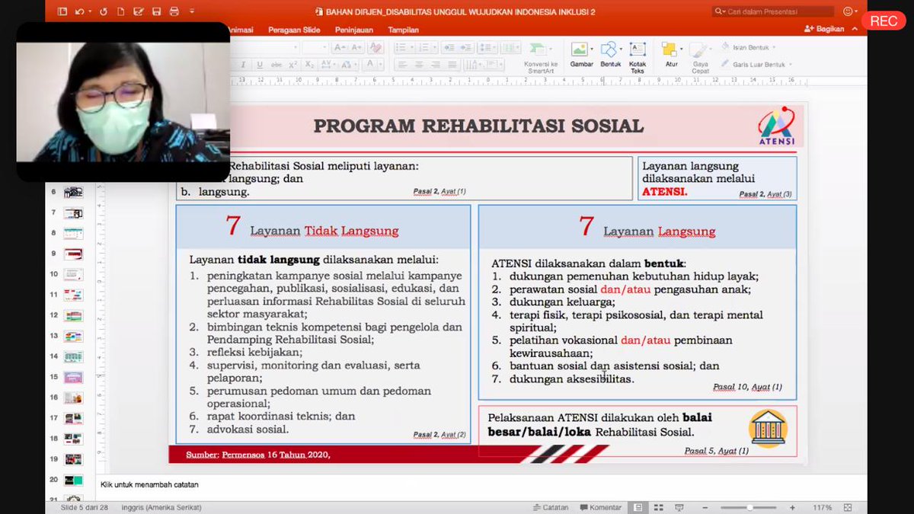Click the Bentuk shapes icon
The image size is (914, 514).
609,49
